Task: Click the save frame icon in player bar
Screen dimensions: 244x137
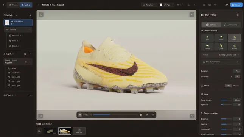Action: coord(141,115)
